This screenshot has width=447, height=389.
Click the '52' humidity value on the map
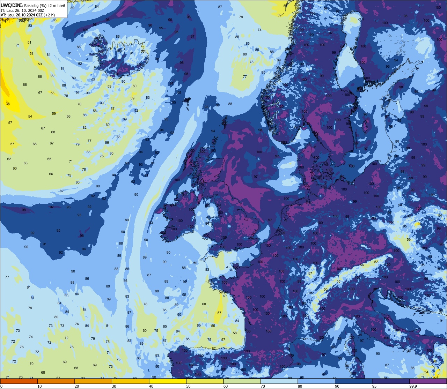coord(376,262)
